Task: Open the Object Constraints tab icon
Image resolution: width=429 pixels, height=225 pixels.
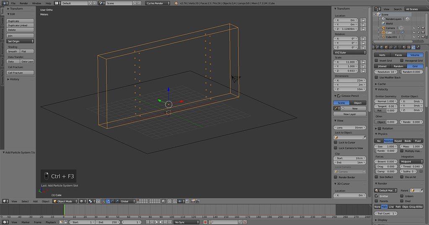Action: coord(391,47)
